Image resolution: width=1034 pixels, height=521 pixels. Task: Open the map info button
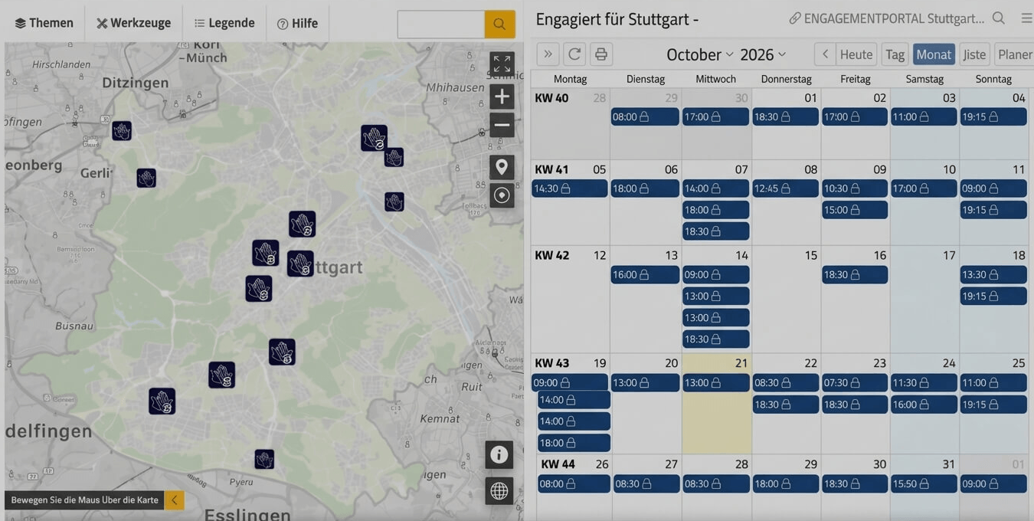pyautogui.click(x=499, y=455)
